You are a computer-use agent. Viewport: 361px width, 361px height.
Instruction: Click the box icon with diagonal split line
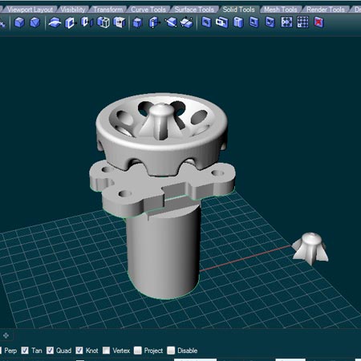pyautogui.click(x=171, y=22)
